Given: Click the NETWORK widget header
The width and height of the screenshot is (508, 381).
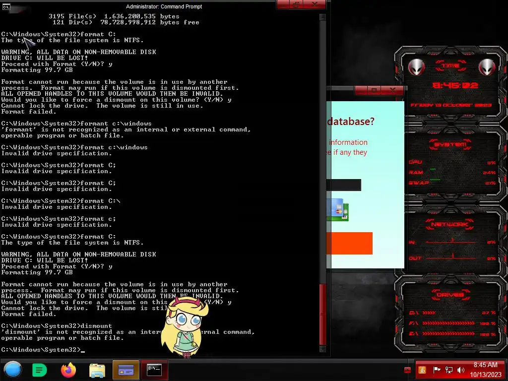Looking at the screenshot, I should [x=449, y=224].
